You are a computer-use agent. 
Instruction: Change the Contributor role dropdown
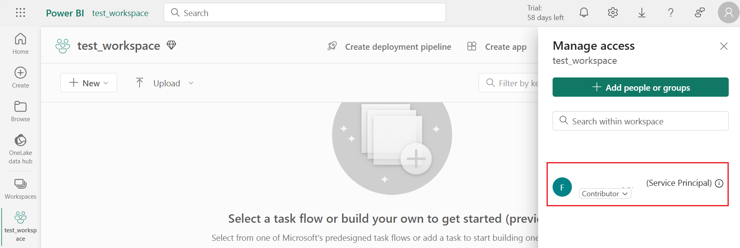pyautogui.click(x=605, y=193)
